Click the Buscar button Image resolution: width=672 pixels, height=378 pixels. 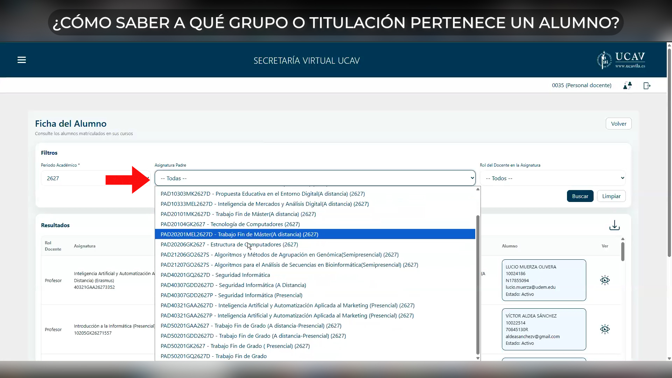(580, 196)
